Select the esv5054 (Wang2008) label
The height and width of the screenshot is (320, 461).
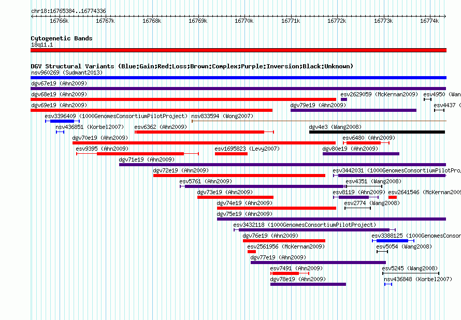(404, 246)
